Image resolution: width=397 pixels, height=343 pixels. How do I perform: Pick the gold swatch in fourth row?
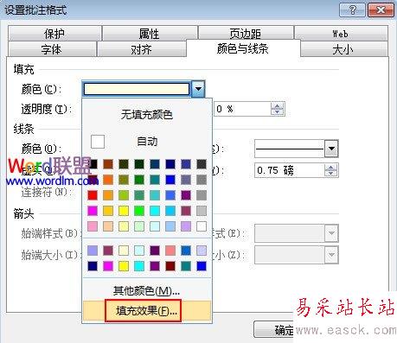point(108,211)
